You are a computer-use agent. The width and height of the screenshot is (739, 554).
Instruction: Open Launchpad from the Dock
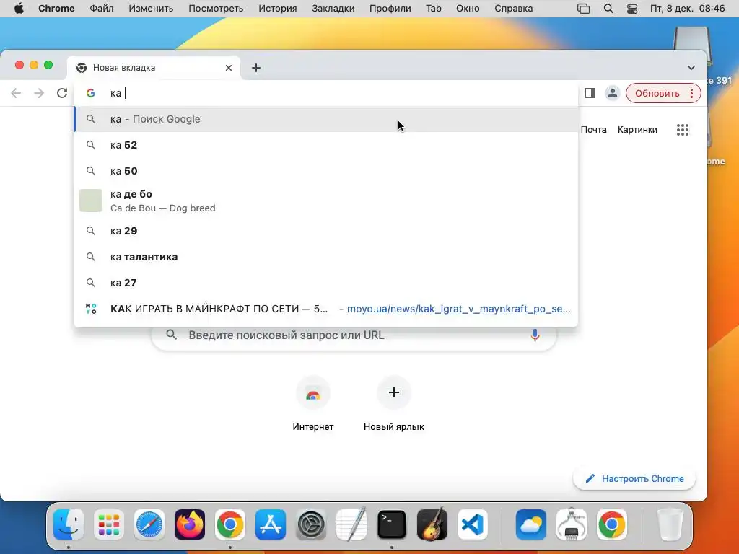point(109,524)
